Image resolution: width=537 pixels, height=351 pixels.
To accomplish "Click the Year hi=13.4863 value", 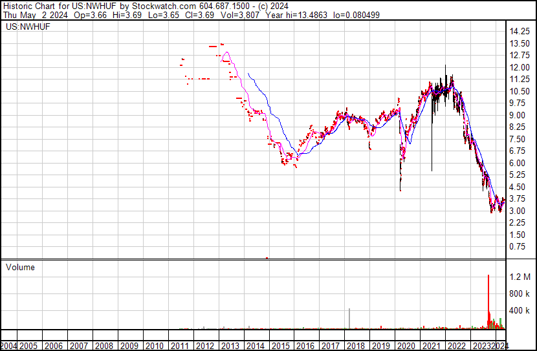I will click(x=296, y=15).
